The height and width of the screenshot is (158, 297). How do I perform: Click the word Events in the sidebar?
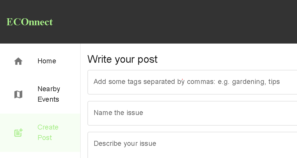48,99
